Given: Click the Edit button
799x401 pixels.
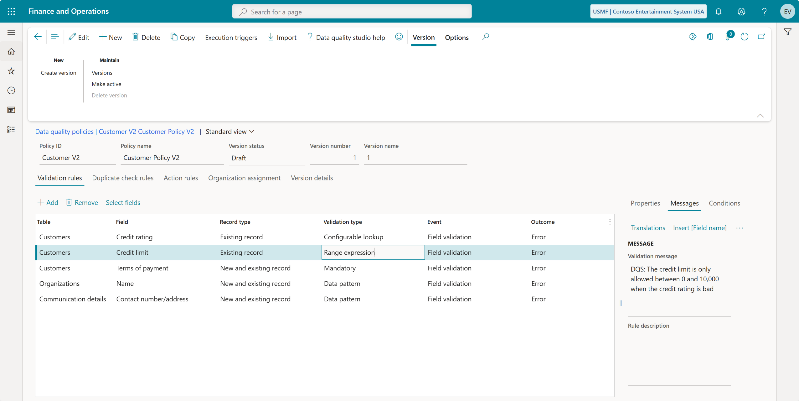Looking at the screenshot, I should pos(79,37).
